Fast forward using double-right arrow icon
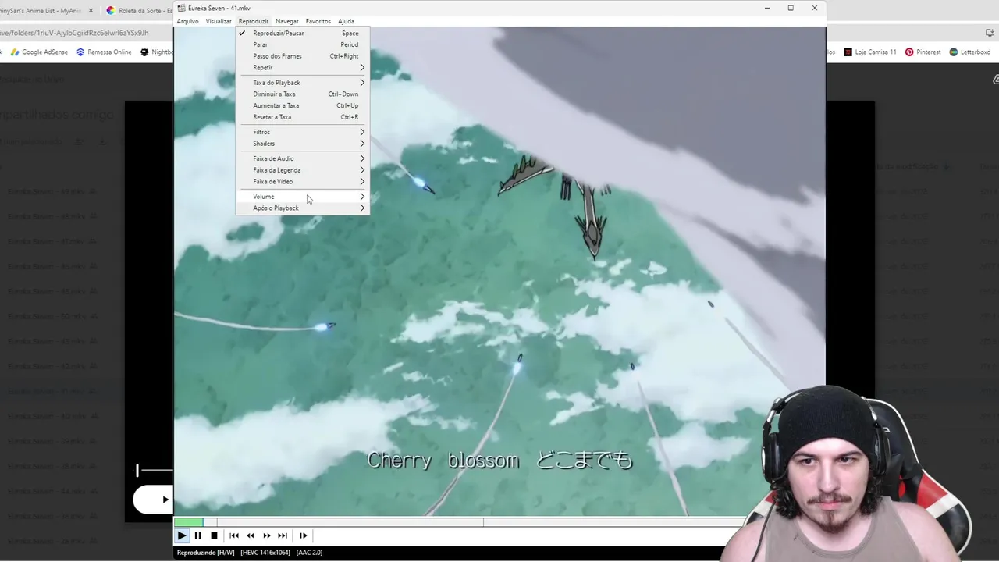Screen dimensions: 999x562 (267, 535)
